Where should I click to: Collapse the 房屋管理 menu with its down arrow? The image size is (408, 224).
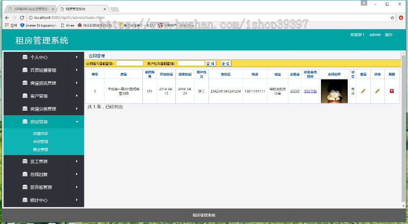77,122
